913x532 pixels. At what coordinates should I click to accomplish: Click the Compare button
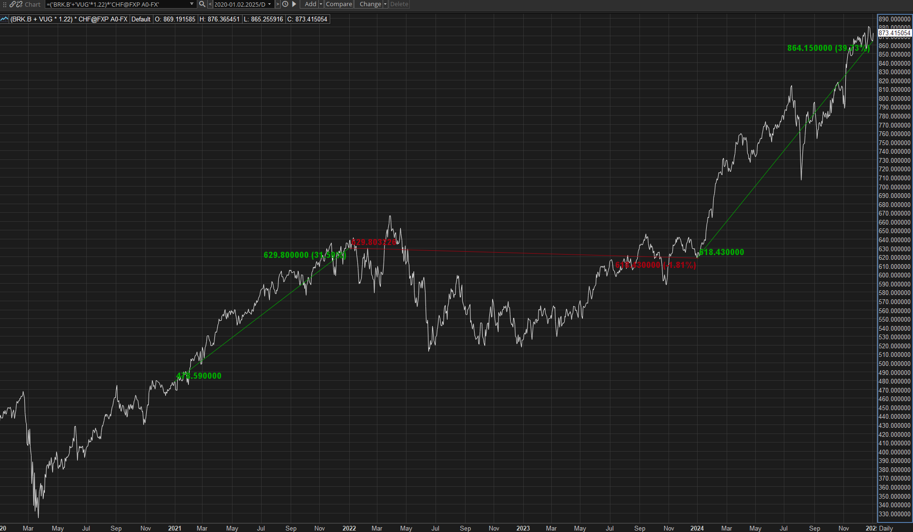click(x=339, y=4)
